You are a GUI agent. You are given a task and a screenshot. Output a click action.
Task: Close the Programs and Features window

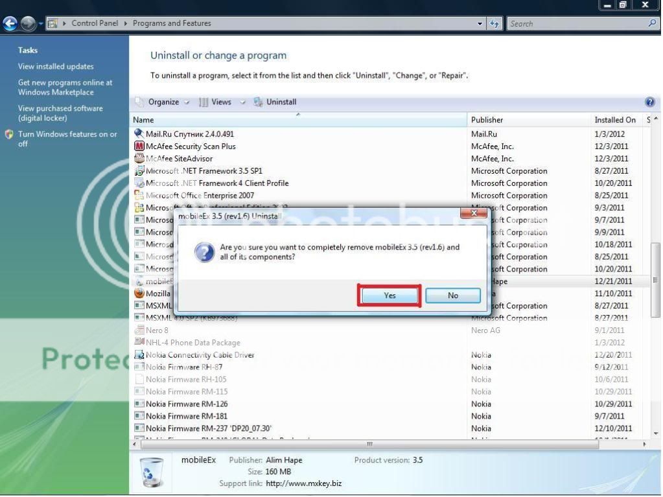646,5
